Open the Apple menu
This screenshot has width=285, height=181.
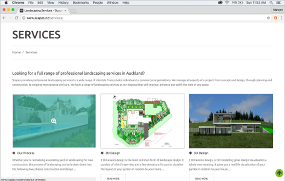click(6, 2)
